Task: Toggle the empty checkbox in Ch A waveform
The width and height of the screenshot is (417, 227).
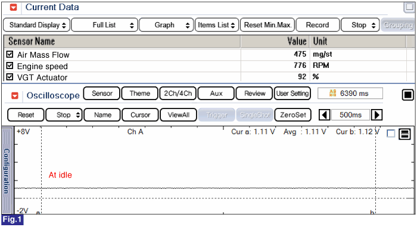Action: click(391, 133)
